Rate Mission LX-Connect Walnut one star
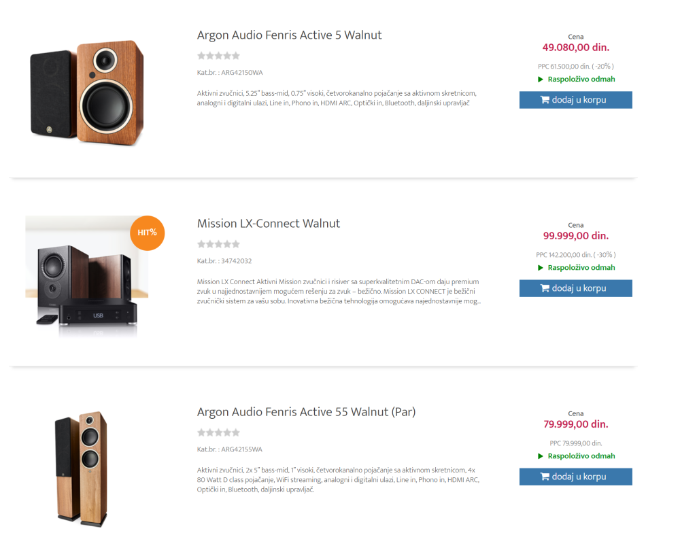 [201, 245]
